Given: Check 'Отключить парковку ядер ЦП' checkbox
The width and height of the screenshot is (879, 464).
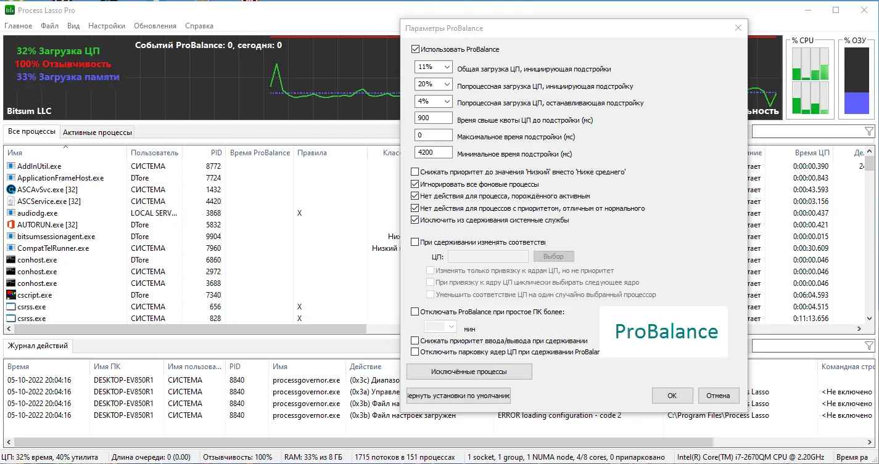Looking at the screenshot, I should pos(415,352).
